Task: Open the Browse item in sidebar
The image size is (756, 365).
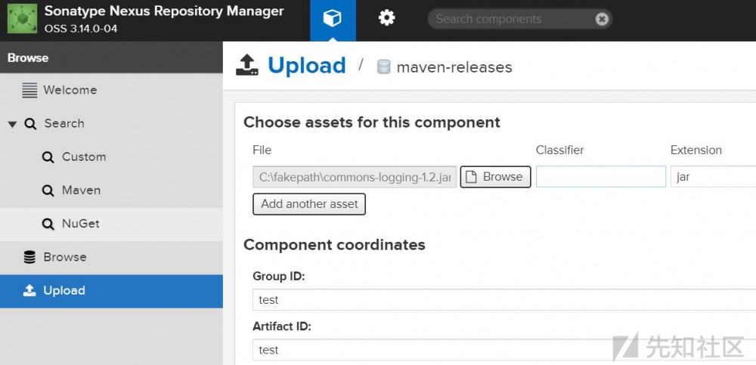Action: point(111,257)
